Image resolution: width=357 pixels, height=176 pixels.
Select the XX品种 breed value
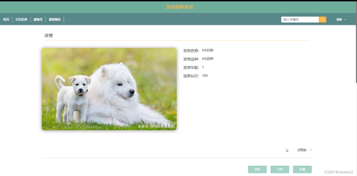pos(208,59)
